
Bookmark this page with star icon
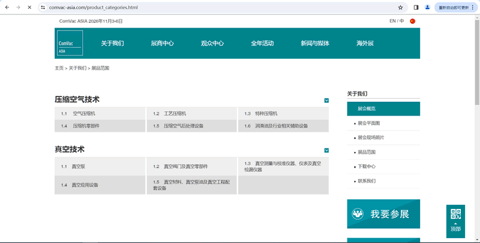tap(400, 7)
